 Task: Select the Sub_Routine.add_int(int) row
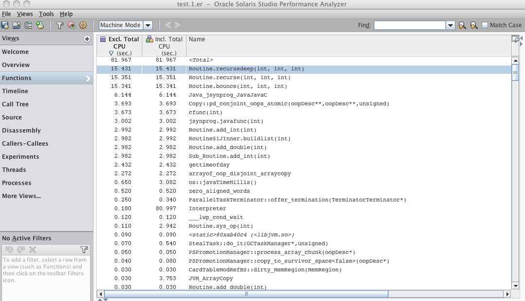click(304, 156)
